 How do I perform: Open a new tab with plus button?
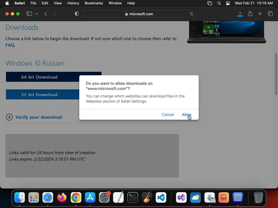260,14
